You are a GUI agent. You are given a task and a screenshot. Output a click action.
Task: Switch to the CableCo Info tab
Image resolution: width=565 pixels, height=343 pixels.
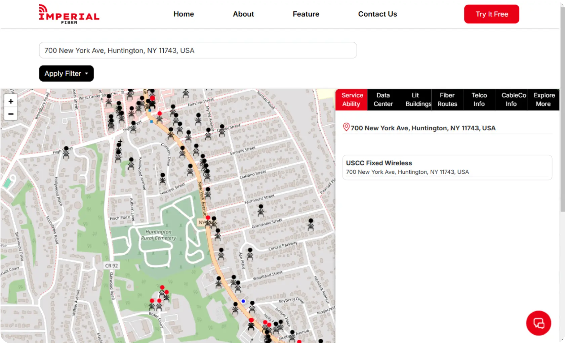(x=511, y=100)
